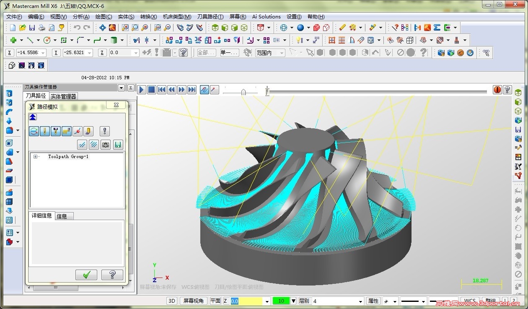Image resolution: width=528 pixels, height=309 pixels.
Task: Save the path as geometry with the green disk icon
Action: pos(118,145)
